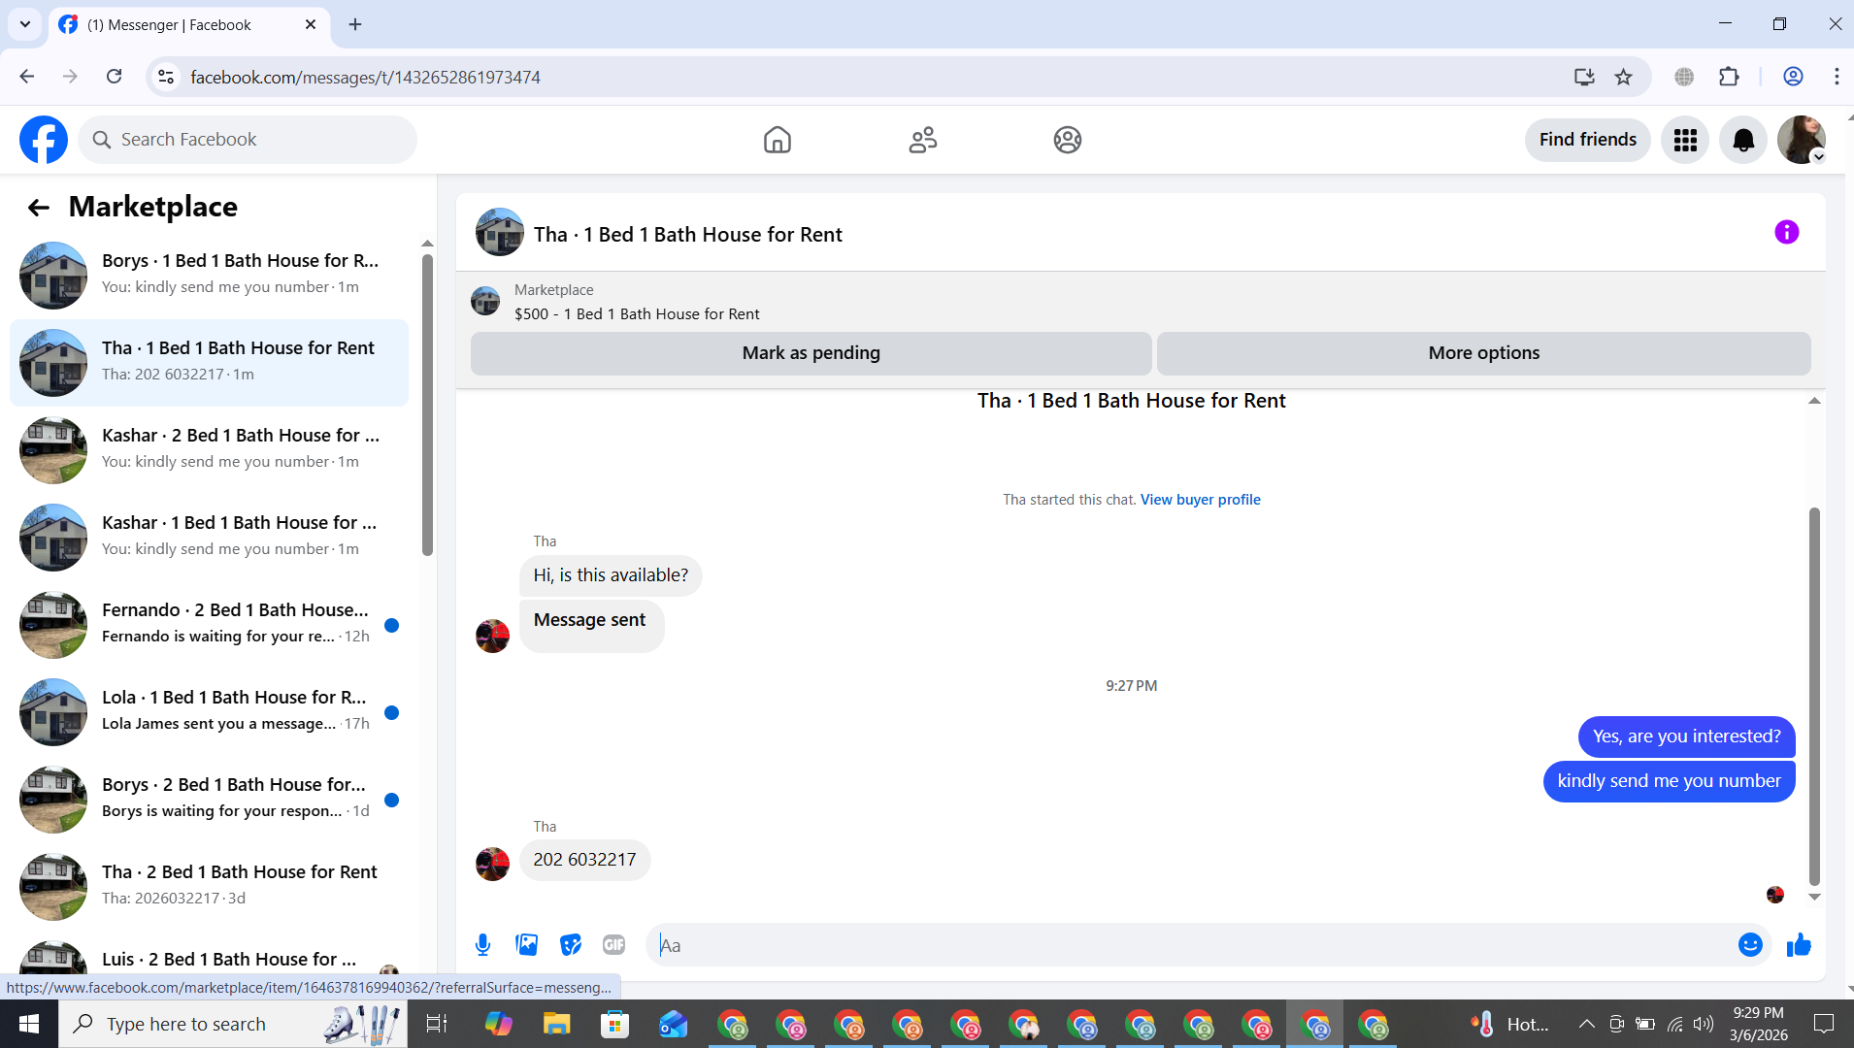Click Tha's avatar next to 202 6032217
The height and width of the screenshot is (1048, 1854).
point(492,864)
